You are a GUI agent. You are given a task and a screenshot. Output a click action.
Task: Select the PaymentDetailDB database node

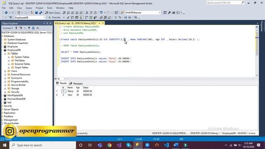pyautogui.click(x=16, y=99)
